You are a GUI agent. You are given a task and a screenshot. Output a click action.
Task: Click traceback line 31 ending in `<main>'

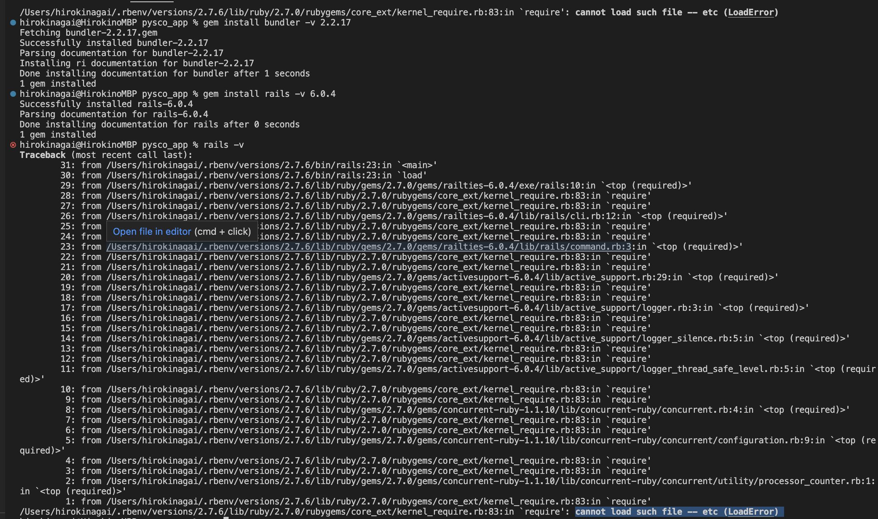[x=249, y=165]
